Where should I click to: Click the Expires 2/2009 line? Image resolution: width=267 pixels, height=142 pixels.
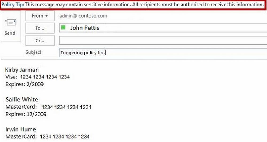pos(25,84)
